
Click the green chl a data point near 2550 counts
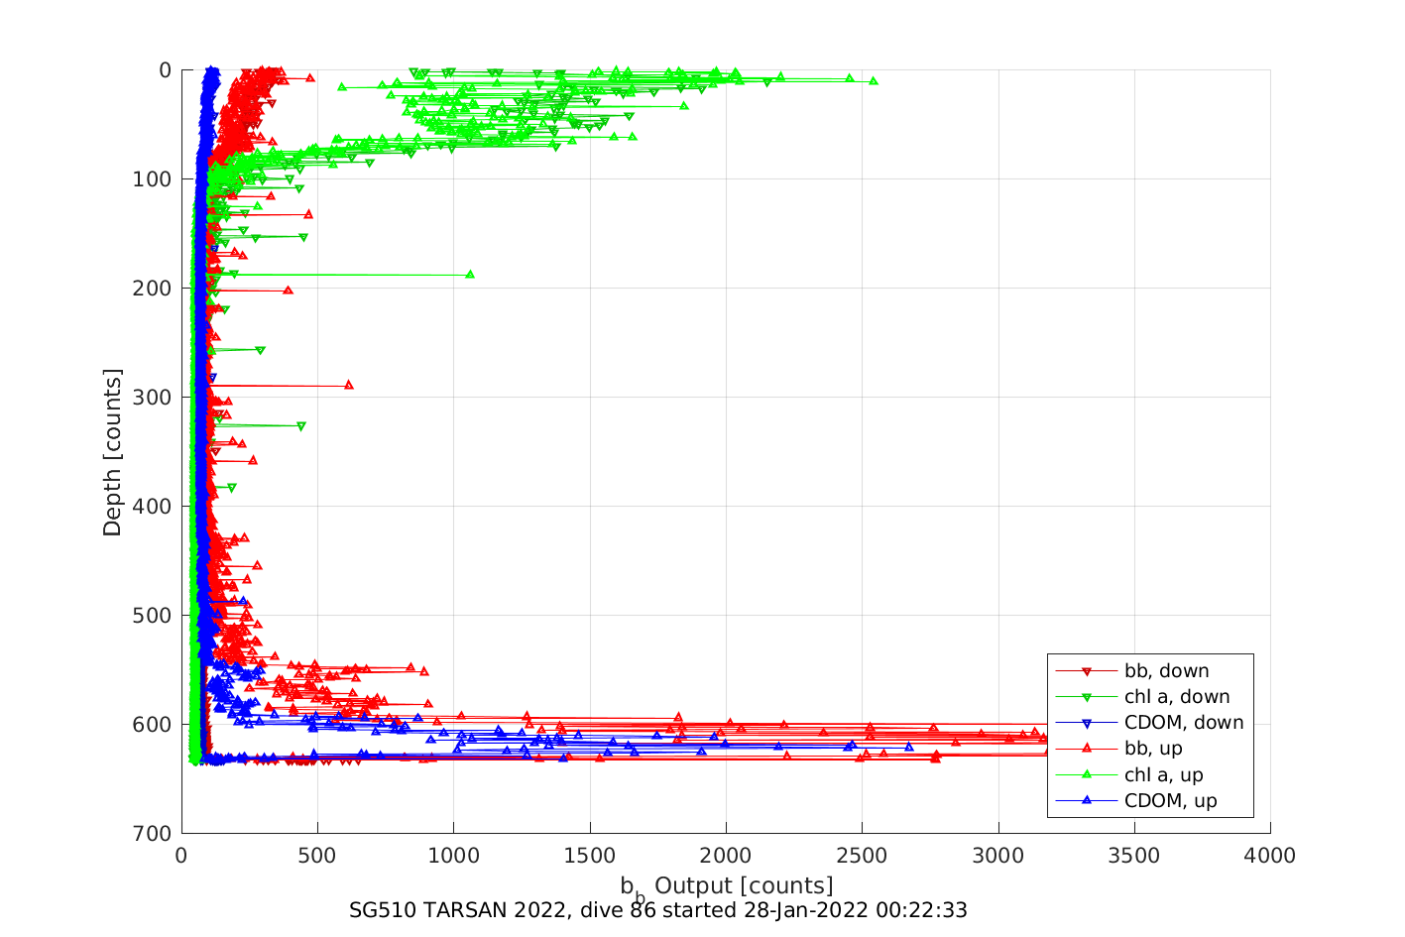873,80
